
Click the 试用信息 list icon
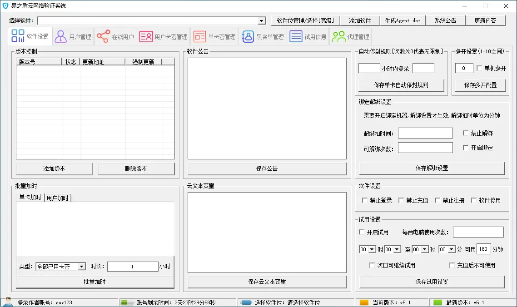coord(296,37)
